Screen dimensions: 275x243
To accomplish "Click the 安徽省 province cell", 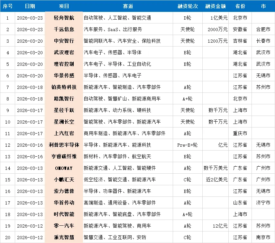I will pyautogui.click(x=240, y=29).
